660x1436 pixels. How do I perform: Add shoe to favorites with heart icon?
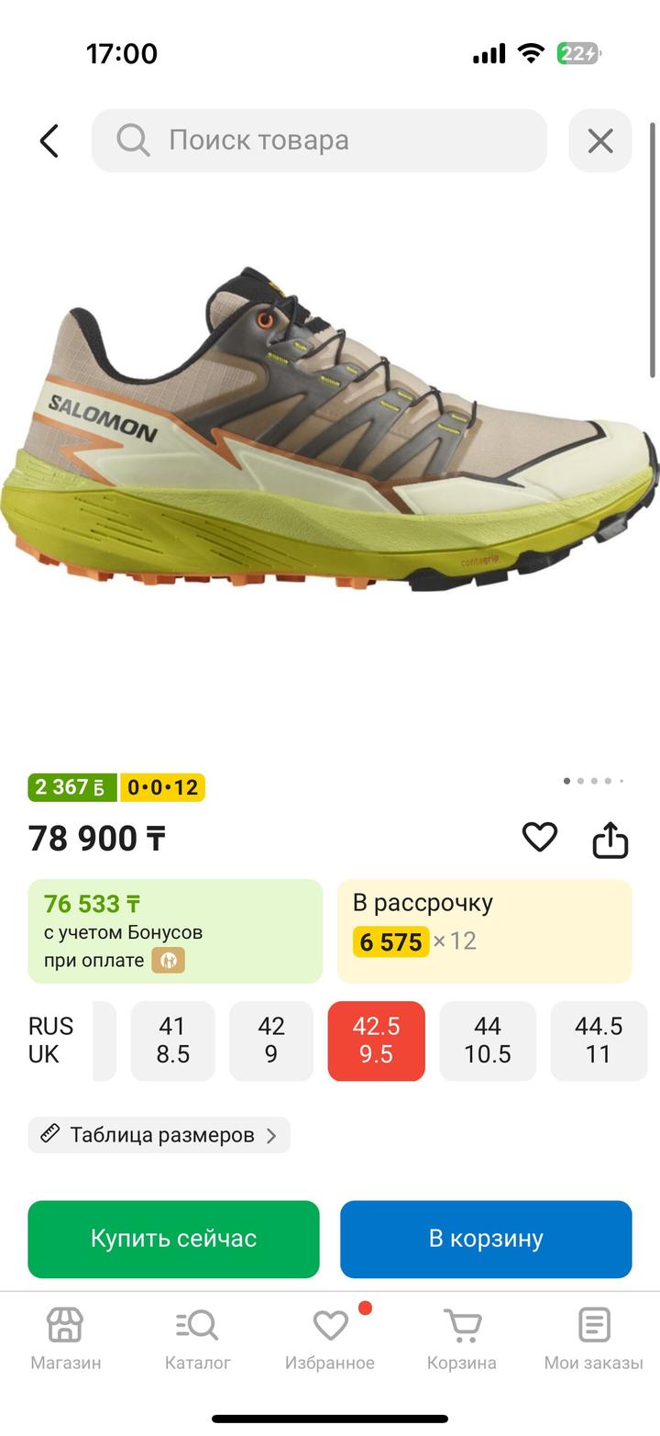[540, 836]
